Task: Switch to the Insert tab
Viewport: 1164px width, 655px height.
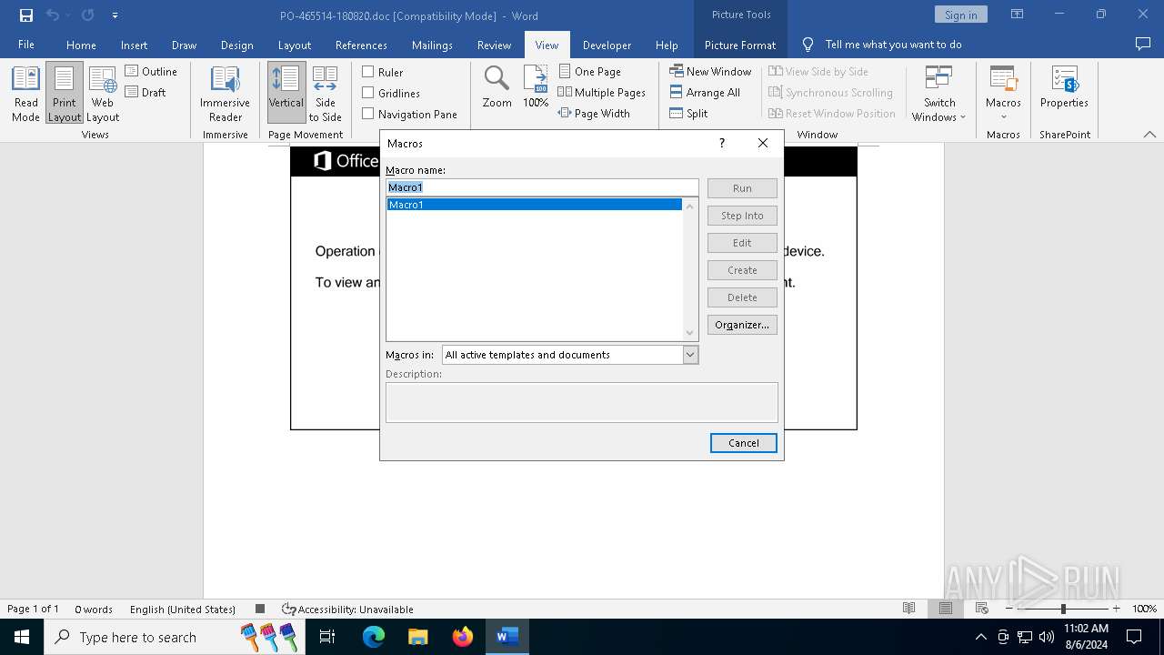Action: [134, 45]
